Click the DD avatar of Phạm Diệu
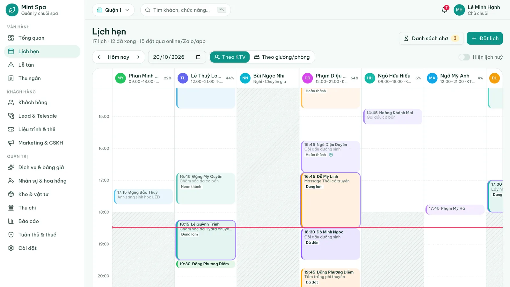 tap(307, 78)
